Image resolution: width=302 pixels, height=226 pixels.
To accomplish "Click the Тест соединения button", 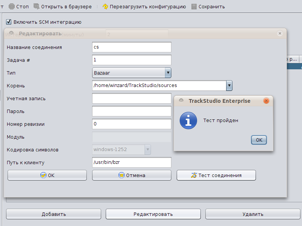I will coord(216,175).
